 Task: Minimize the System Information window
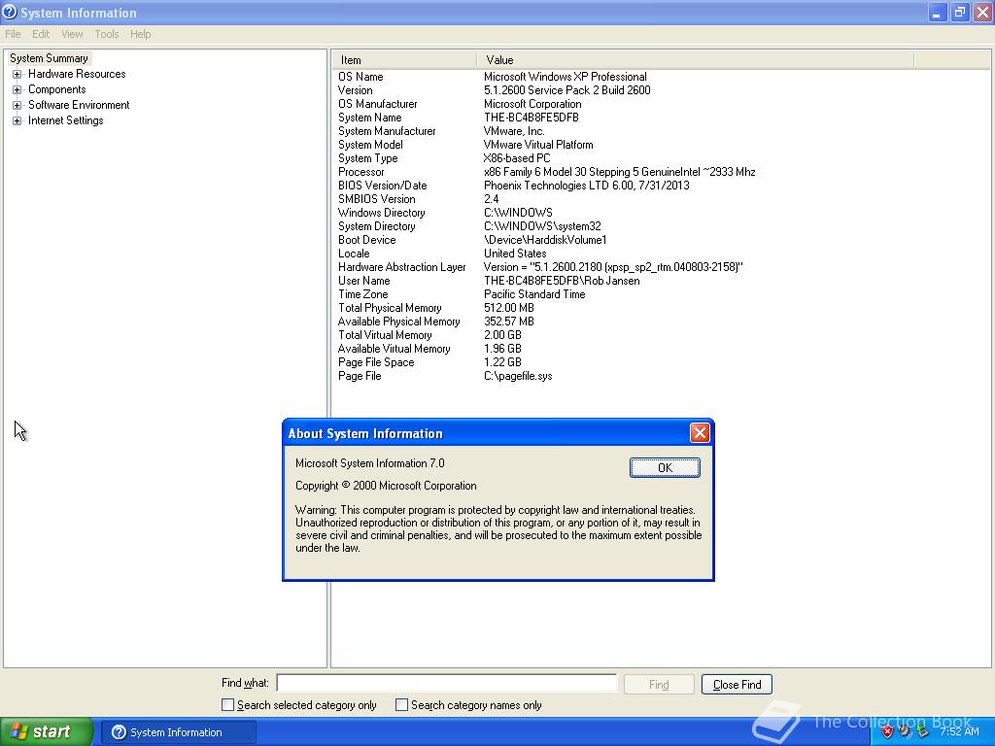coord(937,12)
